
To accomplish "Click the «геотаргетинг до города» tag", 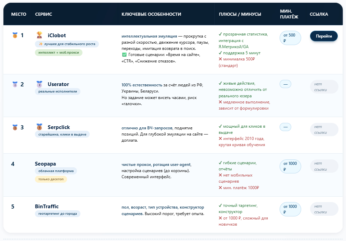I will pyautogui.click(x=57, y=214).
